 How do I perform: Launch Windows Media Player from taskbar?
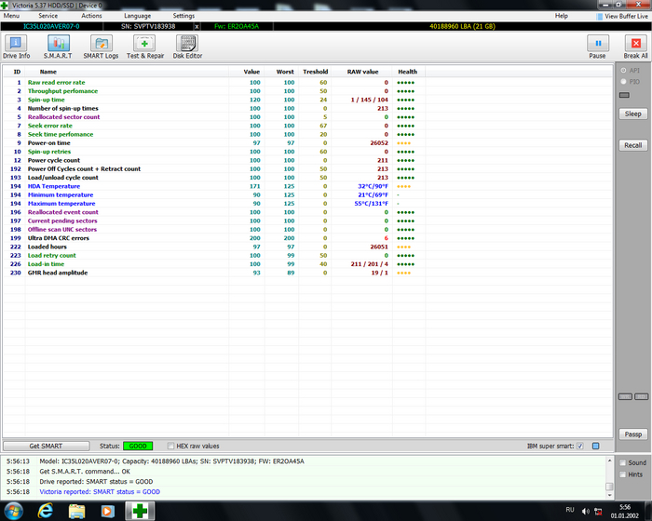pos(108,511)
